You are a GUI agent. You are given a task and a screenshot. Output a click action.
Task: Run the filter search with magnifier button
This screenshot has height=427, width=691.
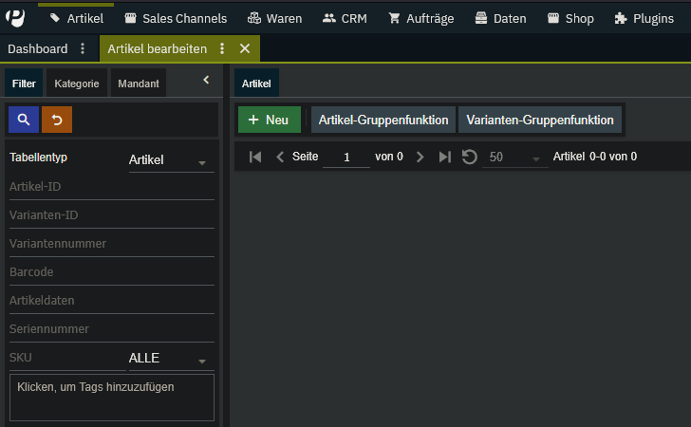(24, 120)
